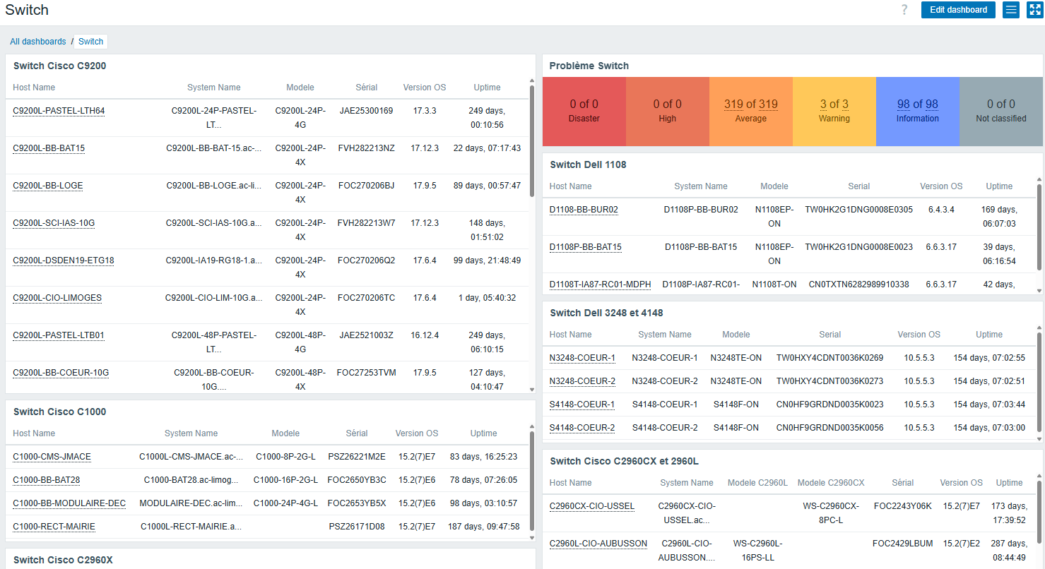Open the All dashboards breadcrumb link
This screenshot has height=569, width=1045.
coord(38,42)
